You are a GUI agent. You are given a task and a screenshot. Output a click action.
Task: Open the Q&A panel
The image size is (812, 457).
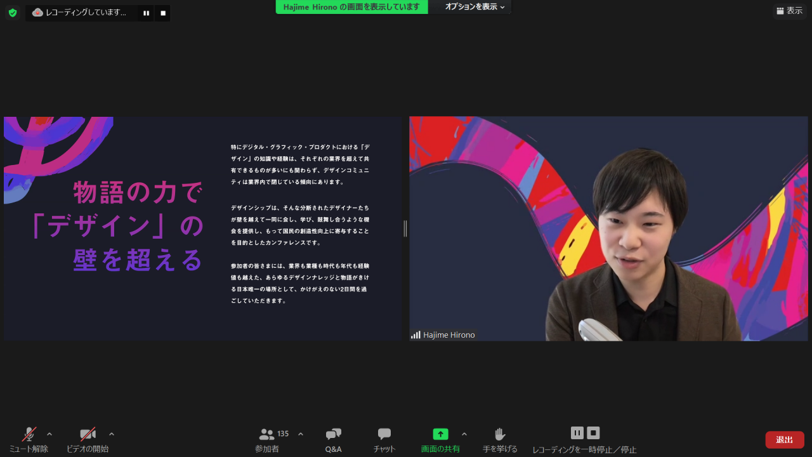(x=334, y=440)
